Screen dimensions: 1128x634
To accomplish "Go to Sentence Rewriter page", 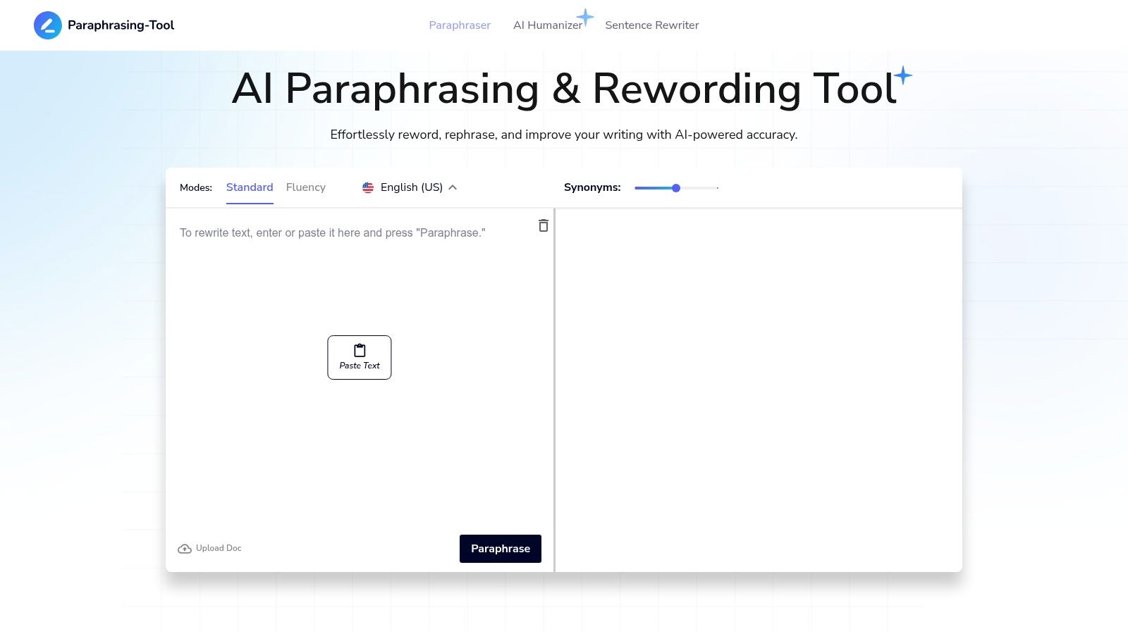I will pos(652,25).
